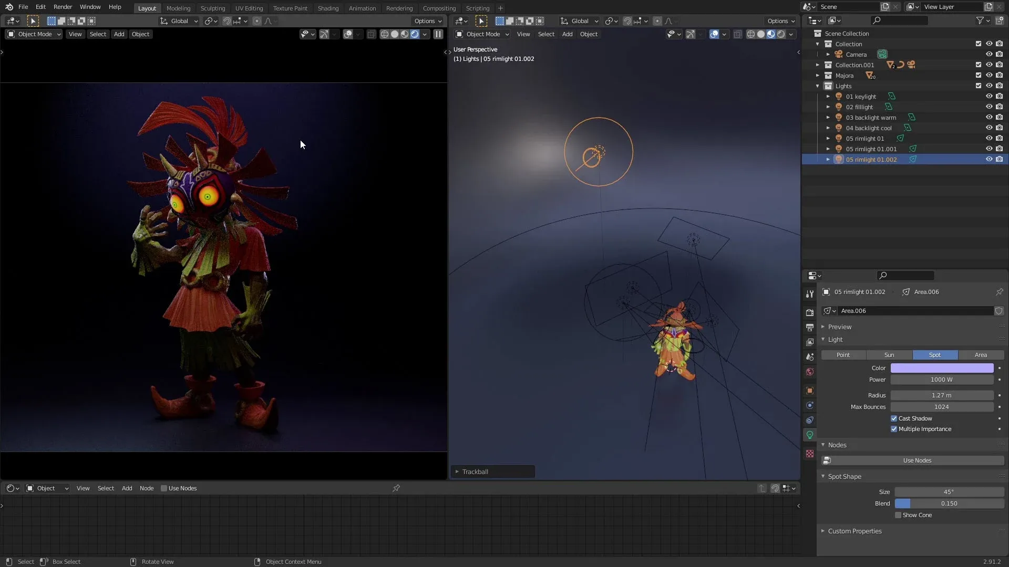Viewport: 1009px width, 567px height.
Task: Click the Power field showing 1000 W
Action: tap(942, 380)
